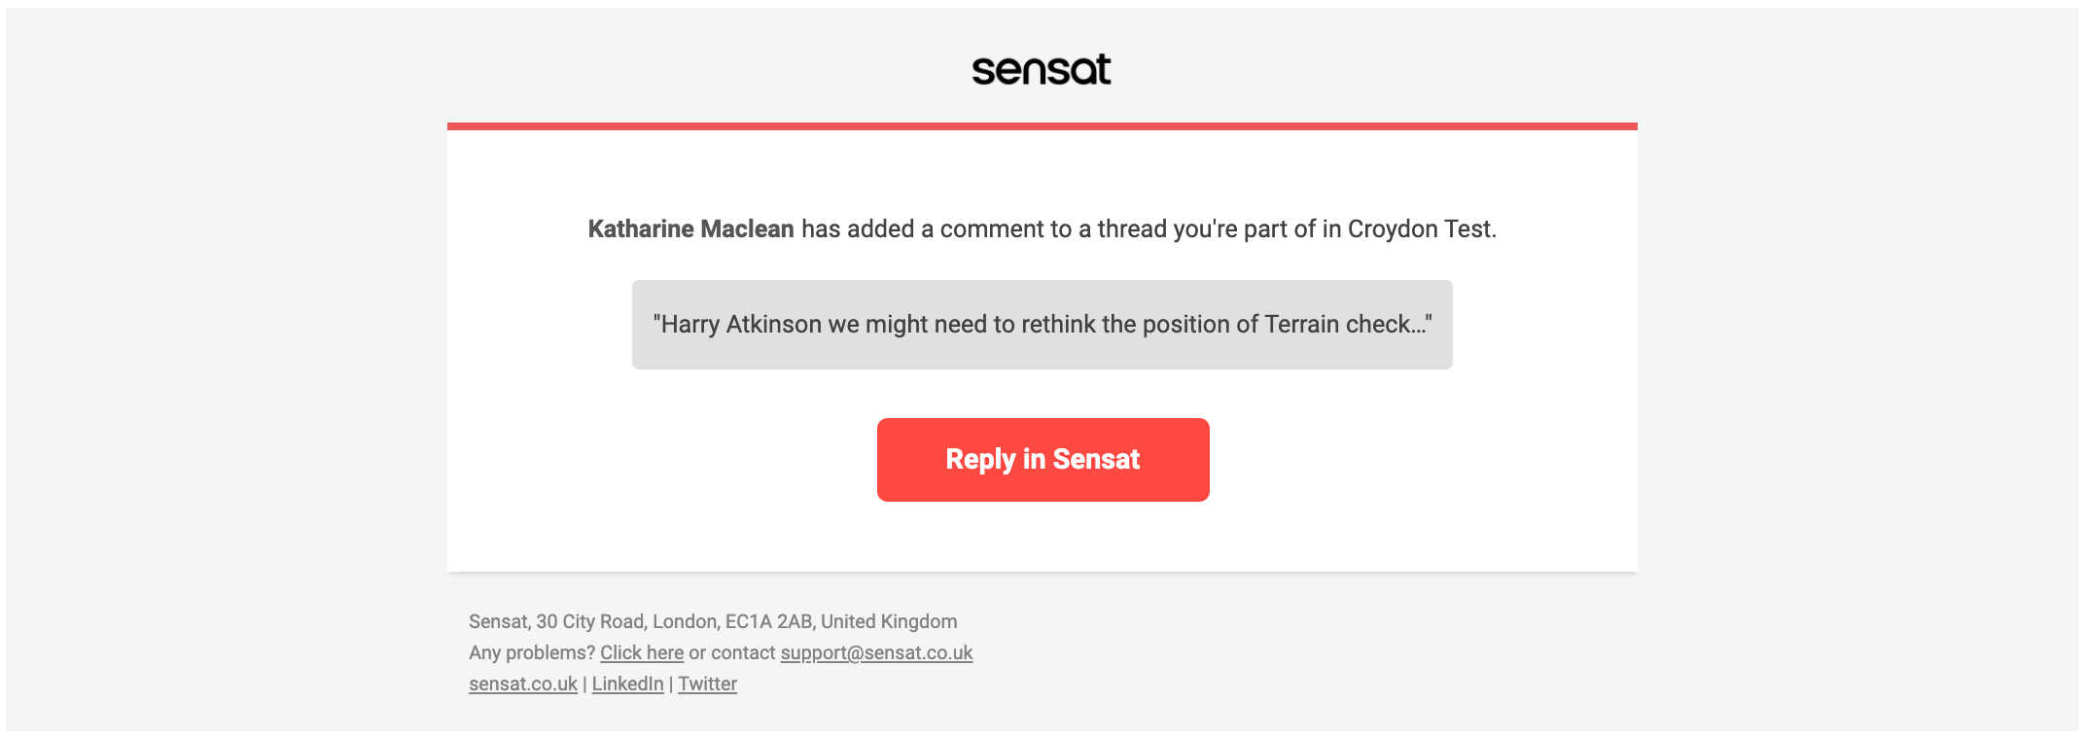
Task: Click the 'Croydon Test' project name
Action: [x=1420, y=228]
